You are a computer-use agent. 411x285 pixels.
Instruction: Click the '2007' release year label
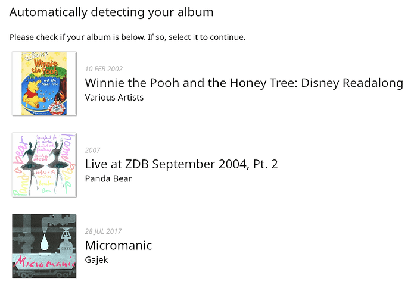[x=93, y=150]
